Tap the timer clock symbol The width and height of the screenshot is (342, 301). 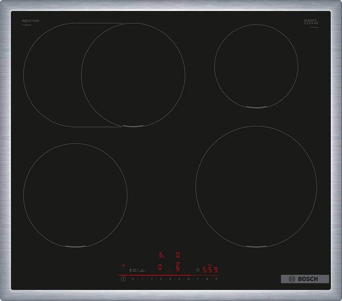pyautogui.click(x=198, y=270)
